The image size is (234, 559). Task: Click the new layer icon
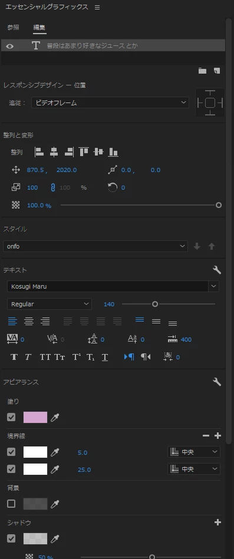pyautogui.click(x=217, y=71)
